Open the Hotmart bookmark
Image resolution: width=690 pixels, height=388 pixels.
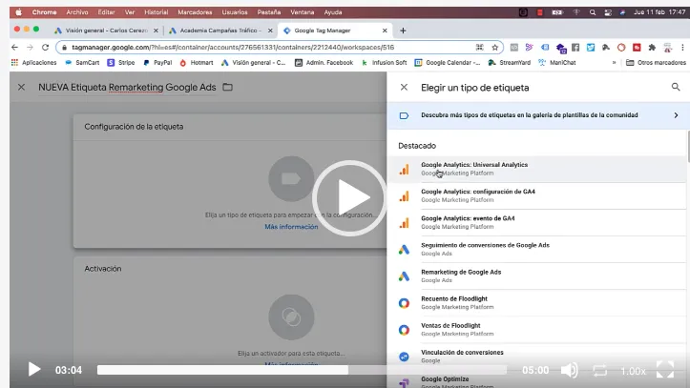(197, 62)
